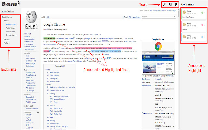The height and width of the screenshot is (130, 208).
Task: Click the Wikipedia globe logo
Action: tap(31, 17)
